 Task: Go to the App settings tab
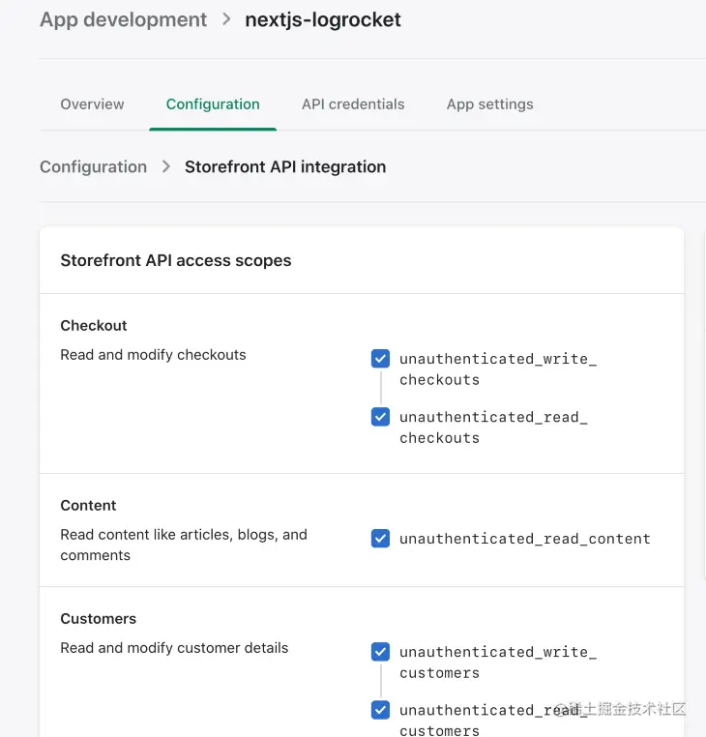pos(489,104)
